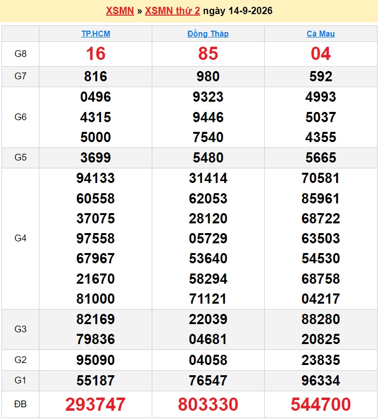Select G4 number 70581
This screenshot has height=419, width=378.
pos(321,178)
